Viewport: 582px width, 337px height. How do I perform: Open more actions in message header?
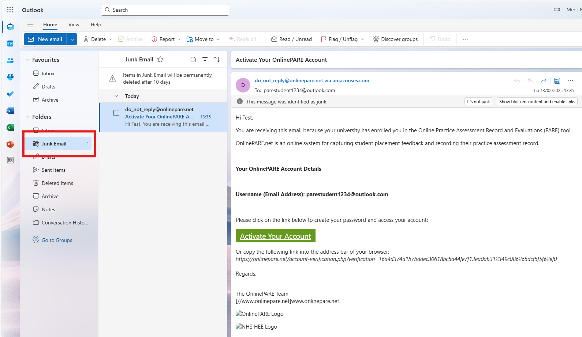tap(571, 81)
